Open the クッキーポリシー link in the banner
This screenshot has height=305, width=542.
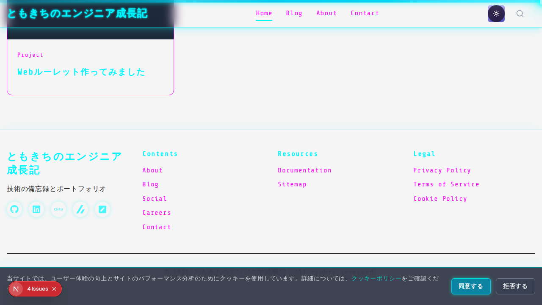click(376, 278)
